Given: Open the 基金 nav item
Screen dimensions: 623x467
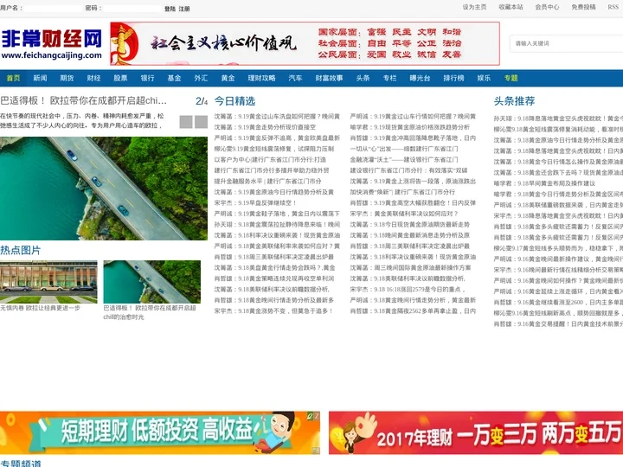Looking at the screenshot, I should [174, 78].
